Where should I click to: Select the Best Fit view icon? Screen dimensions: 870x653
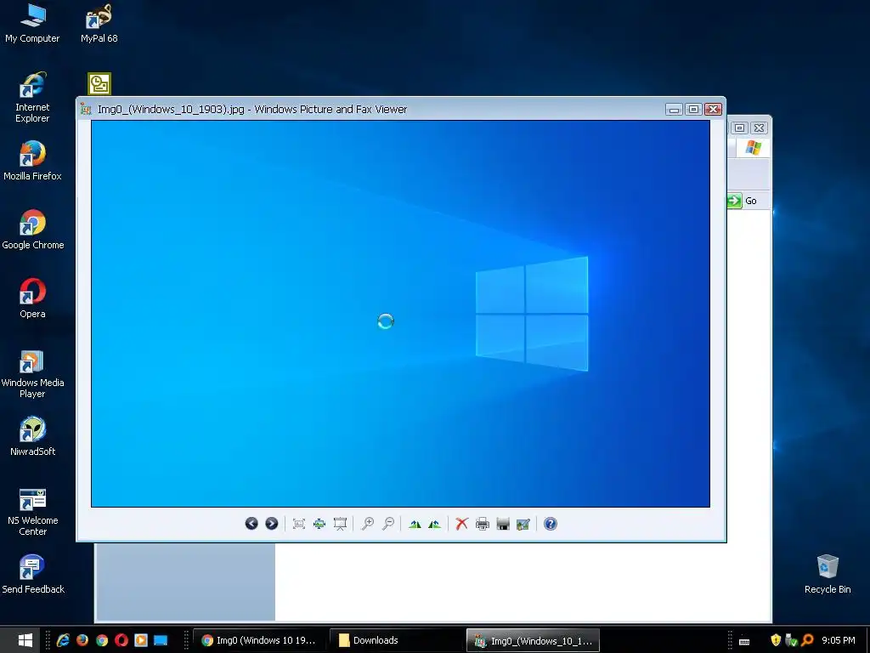coord(299,524)
